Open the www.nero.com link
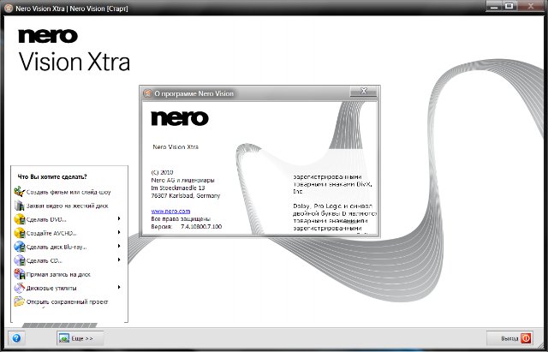 (170, 212)
